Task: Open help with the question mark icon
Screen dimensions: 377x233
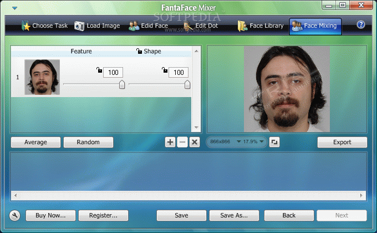Action: 361,24
